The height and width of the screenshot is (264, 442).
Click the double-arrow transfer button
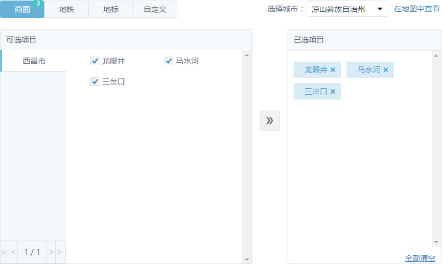coord(270,120)
